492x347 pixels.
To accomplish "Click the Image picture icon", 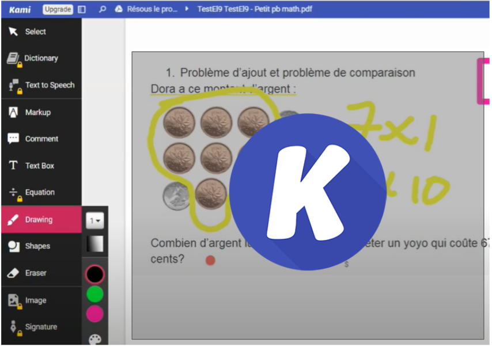I will click(14, 301).
